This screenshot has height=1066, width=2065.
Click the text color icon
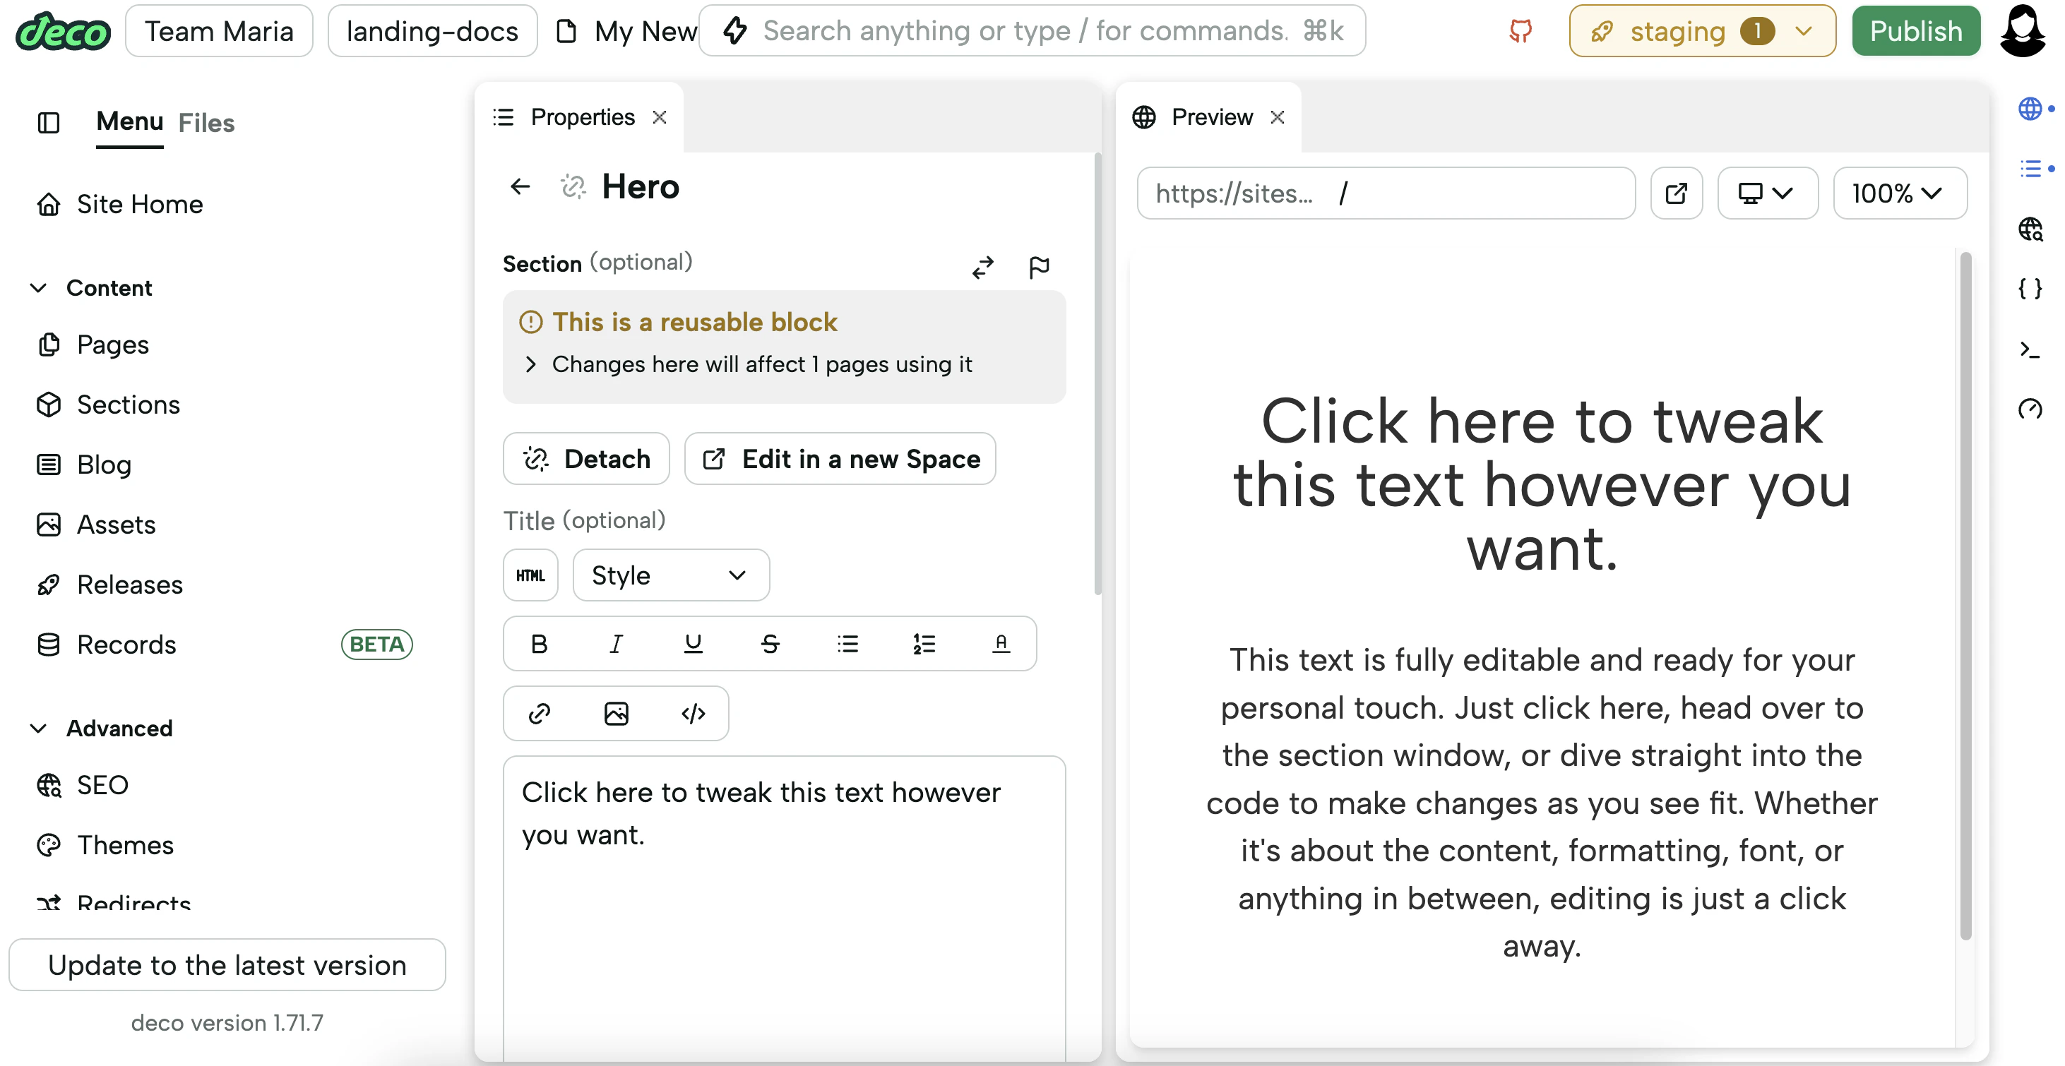pos(1001,644)
